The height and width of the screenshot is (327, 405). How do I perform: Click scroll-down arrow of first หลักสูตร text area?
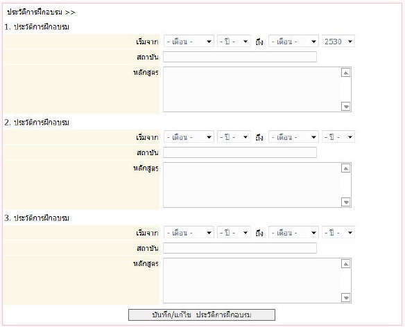pos(345,106)
